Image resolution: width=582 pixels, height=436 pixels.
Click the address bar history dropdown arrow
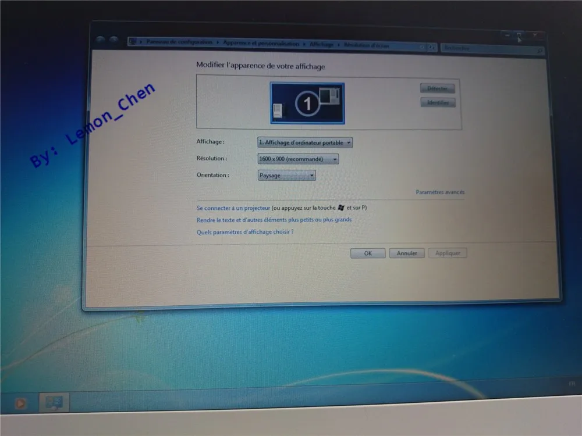click(422, 47)
